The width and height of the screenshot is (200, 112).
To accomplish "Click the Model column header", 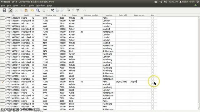I will pos(26,15).
